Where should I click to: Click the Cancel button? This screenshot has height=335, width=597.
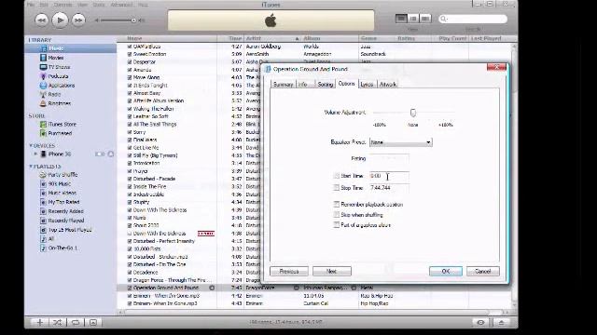tap(483, 271)
